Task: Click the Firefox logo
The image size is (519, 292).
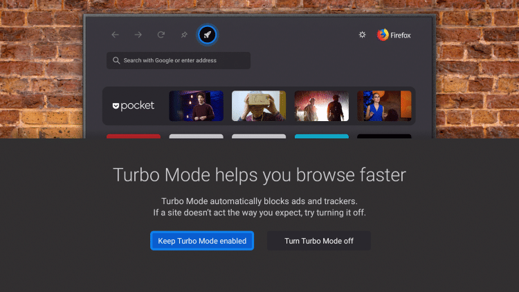Action: click(x=394, y=35)
